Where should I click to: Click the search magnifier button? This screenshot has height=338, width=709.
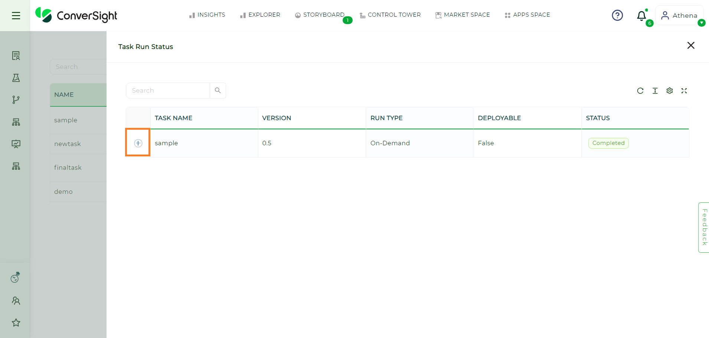(x=218, y=90)
